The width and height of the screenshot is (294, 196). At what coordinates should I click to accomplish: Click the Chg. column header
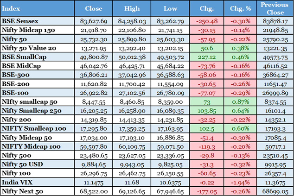coord(207,9)
